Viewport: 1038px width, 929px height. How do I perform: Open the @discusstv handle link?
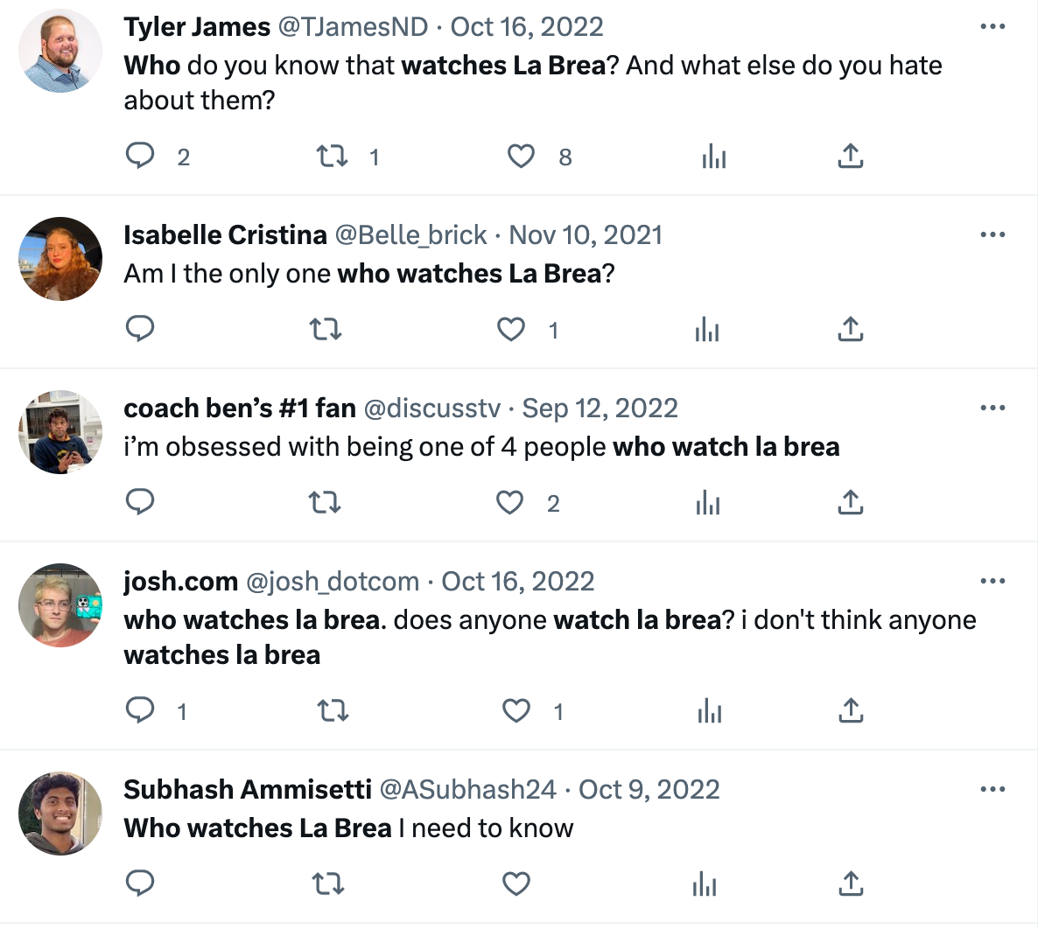[432, 409]
